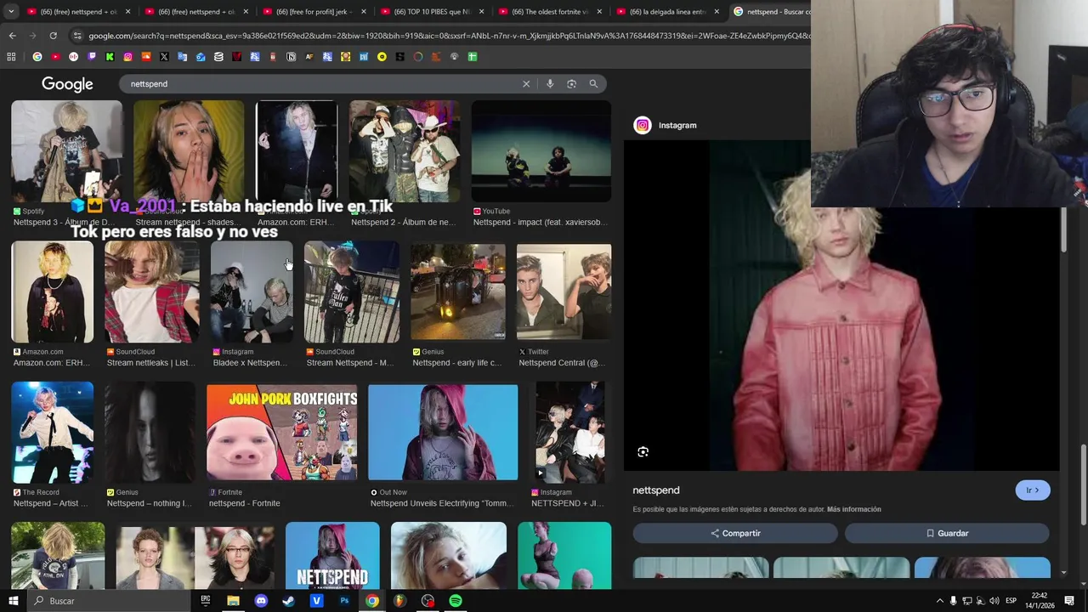
Task: Open the Nettspend 3 Spotify album thumbnail
Action: [x=66, y=151]
